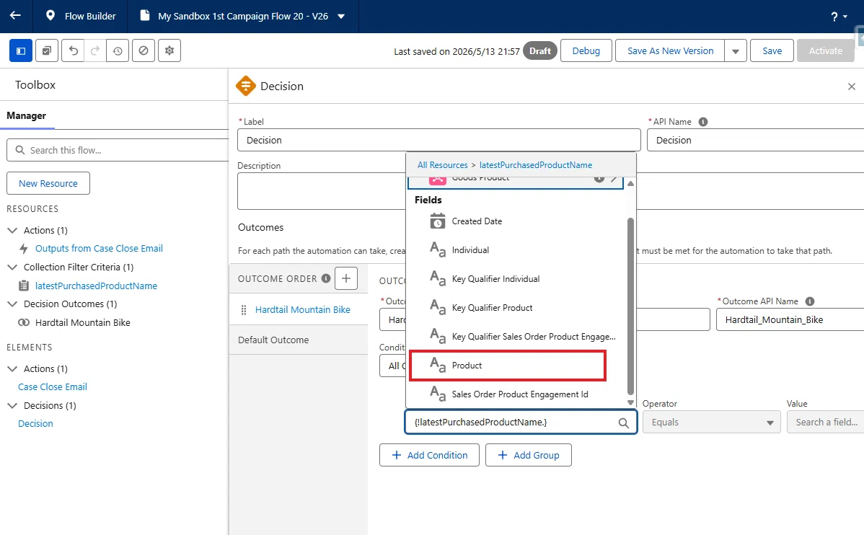
Task: Open the Operator Equals dropdown
Action: coord(711,422)
